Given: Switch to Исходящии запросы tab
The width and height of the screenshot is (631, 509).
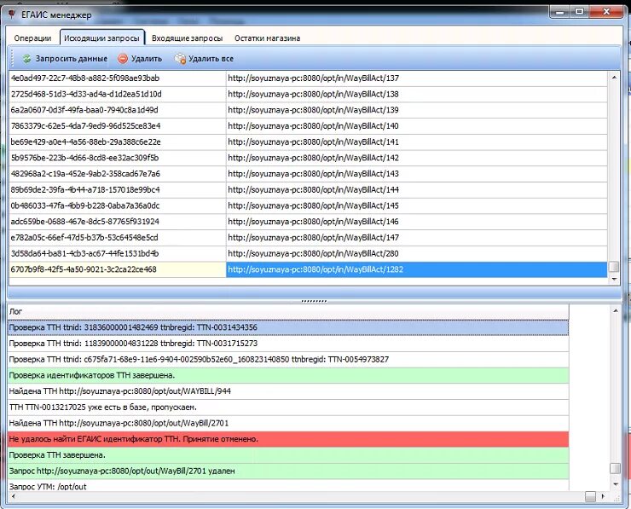Looking at the screenshot, I should 101,38.
